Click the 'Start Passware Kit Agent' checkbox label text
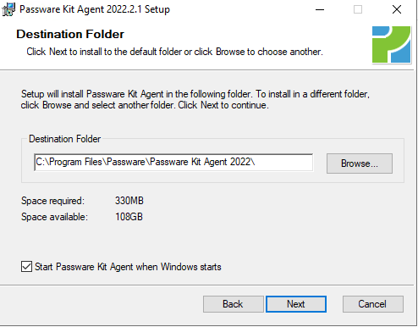This screenshot has width=418, height=327. 128,267
